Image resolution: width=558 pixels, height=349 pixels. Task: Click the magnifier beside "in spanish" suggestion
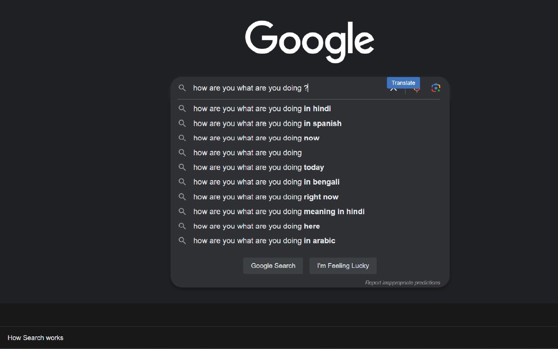coord(182,123)
